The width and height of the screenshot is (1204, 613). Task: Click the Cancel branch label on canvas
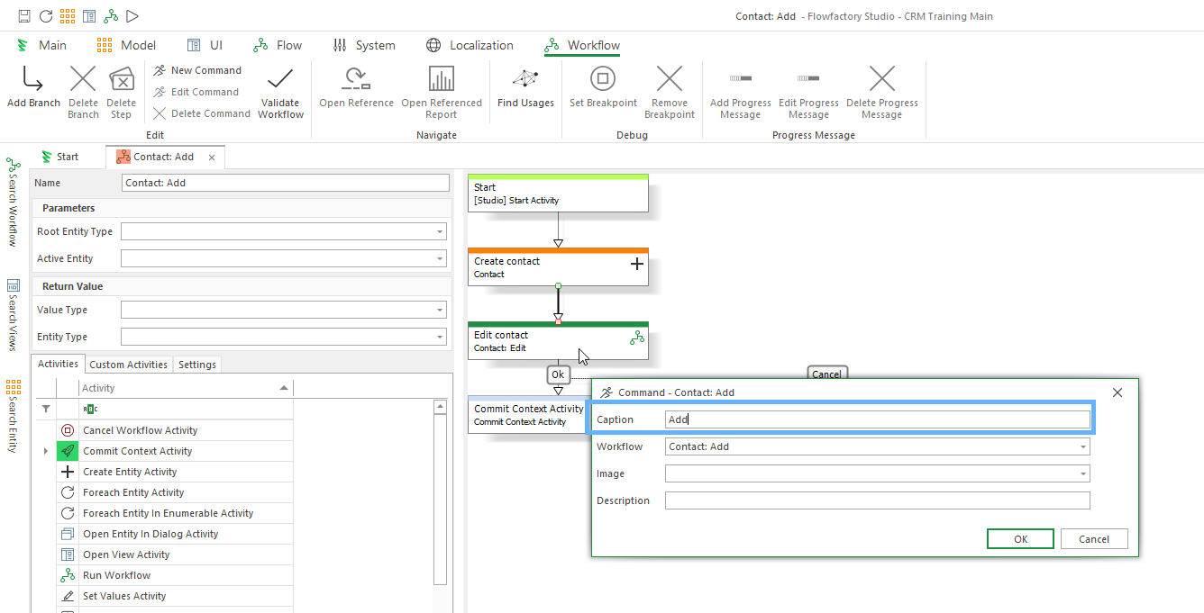coord(826,374)
